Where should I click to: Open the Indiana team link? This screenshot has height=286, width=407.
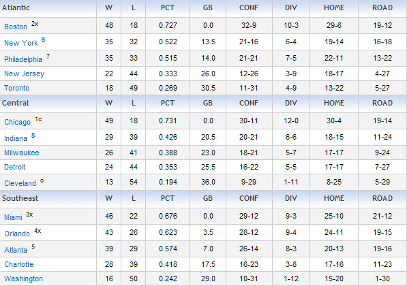coord(16,138)
